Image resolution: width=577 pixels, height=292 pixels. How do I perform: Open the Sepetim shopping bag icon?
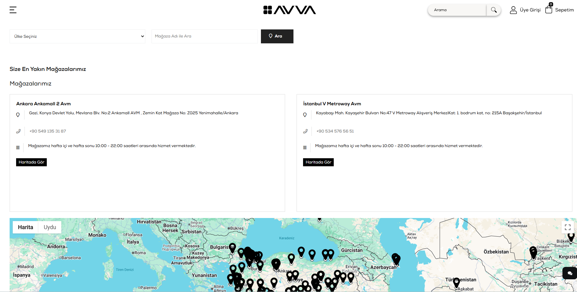(549, 9)
